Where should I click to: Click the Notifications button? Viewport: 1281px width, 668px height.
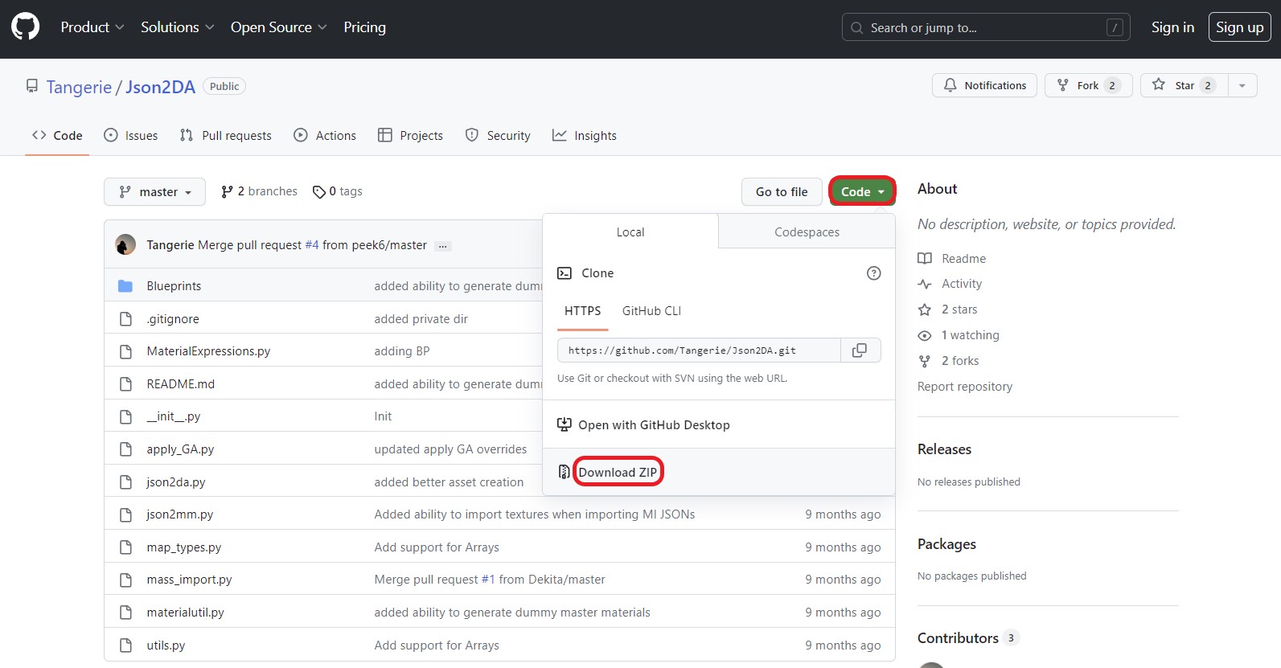tap(984, 85)
